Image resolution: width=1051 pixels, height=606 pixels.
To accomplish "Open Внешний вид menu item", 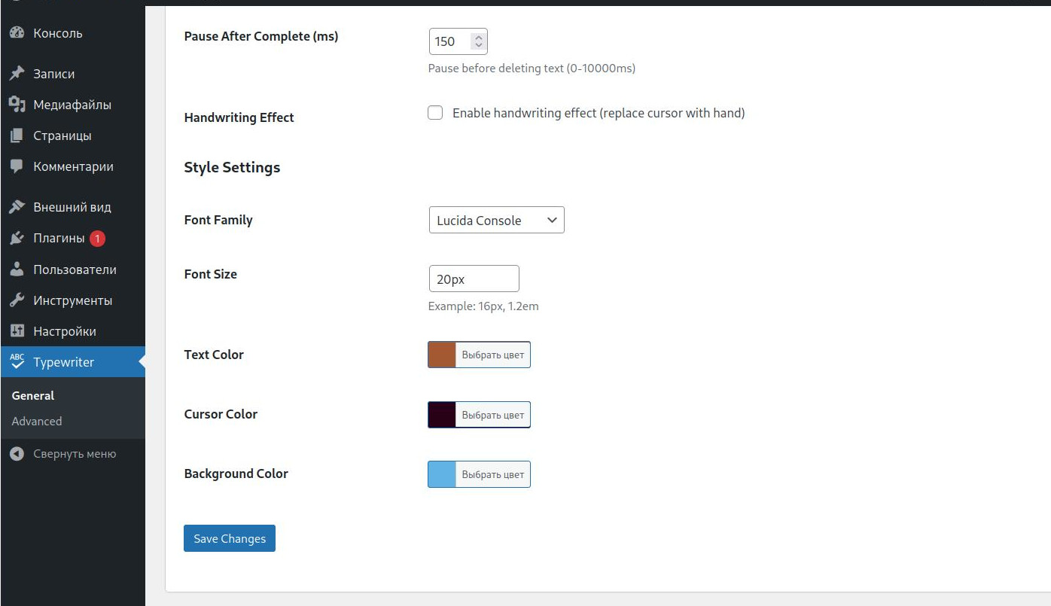I will [x=72, y=207].
